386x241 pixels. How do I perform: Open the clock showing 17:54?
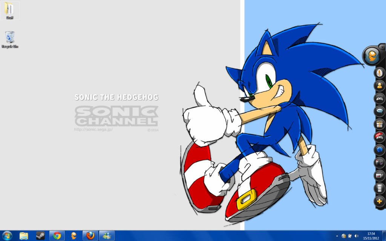(371, 236)
